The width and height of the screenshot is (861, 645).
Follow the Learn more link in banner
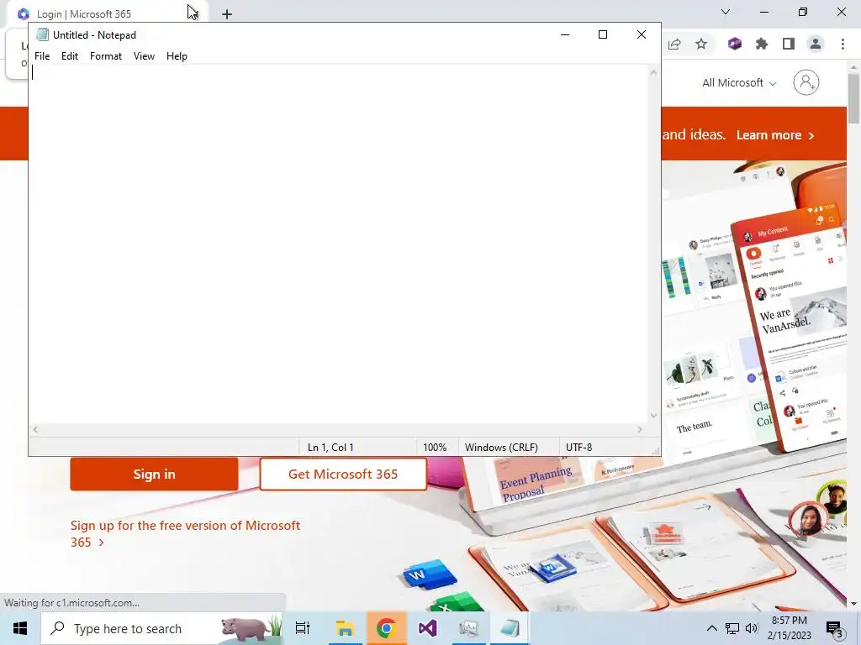coord(774,135)
